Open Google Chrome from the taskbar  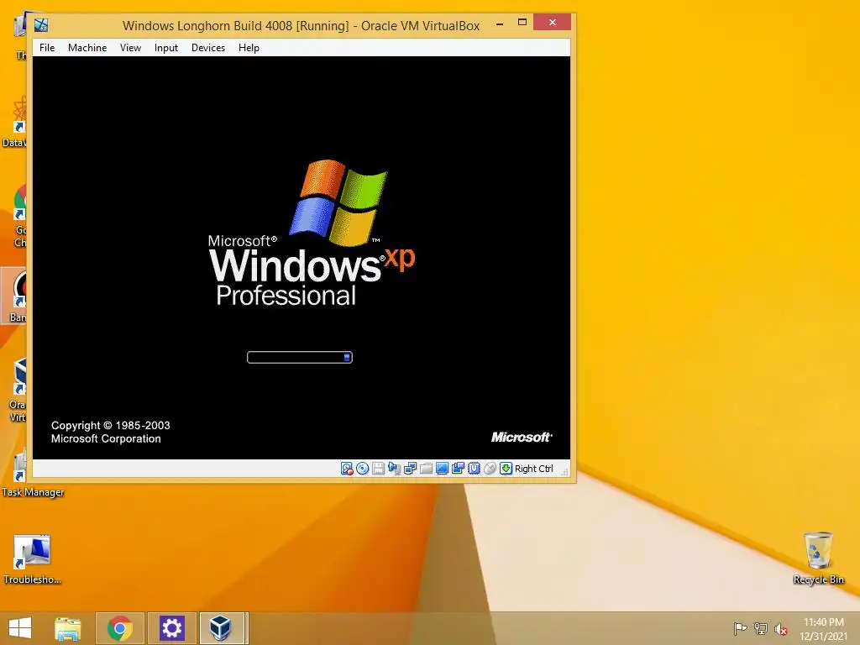click(x=119, y=628)
